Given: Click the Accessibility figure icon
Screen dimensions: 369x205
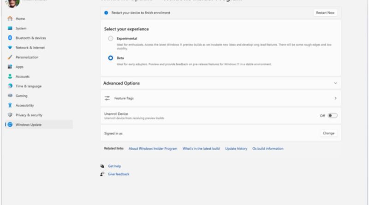Looking at the screenshot, I should [x=10, y=105].
